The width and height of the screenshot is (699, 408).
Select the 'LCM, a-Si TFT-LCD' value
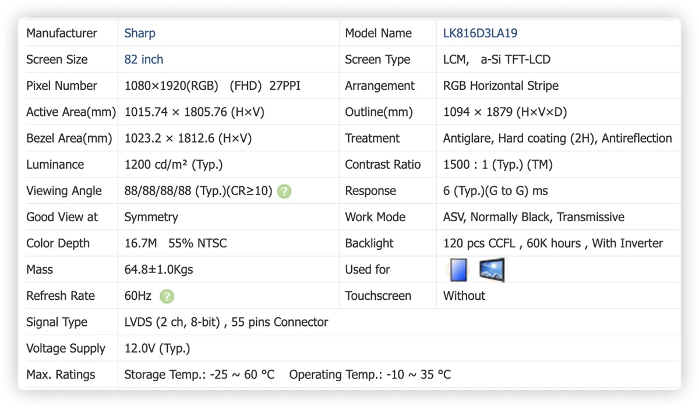497,59
